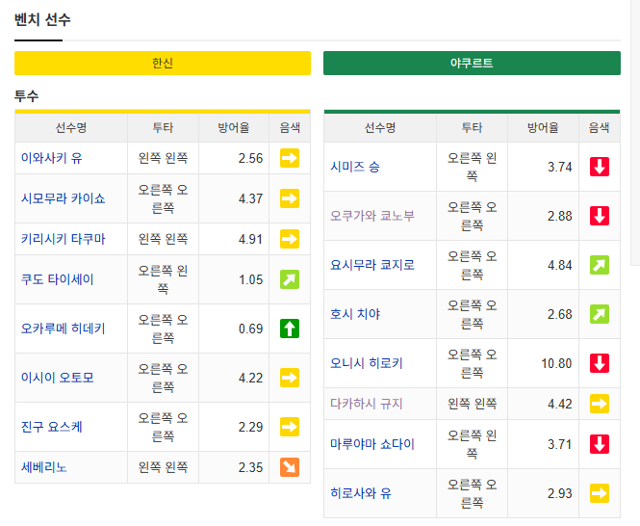Open player link 요시무라 쿄지로

[x=372, y=265]
